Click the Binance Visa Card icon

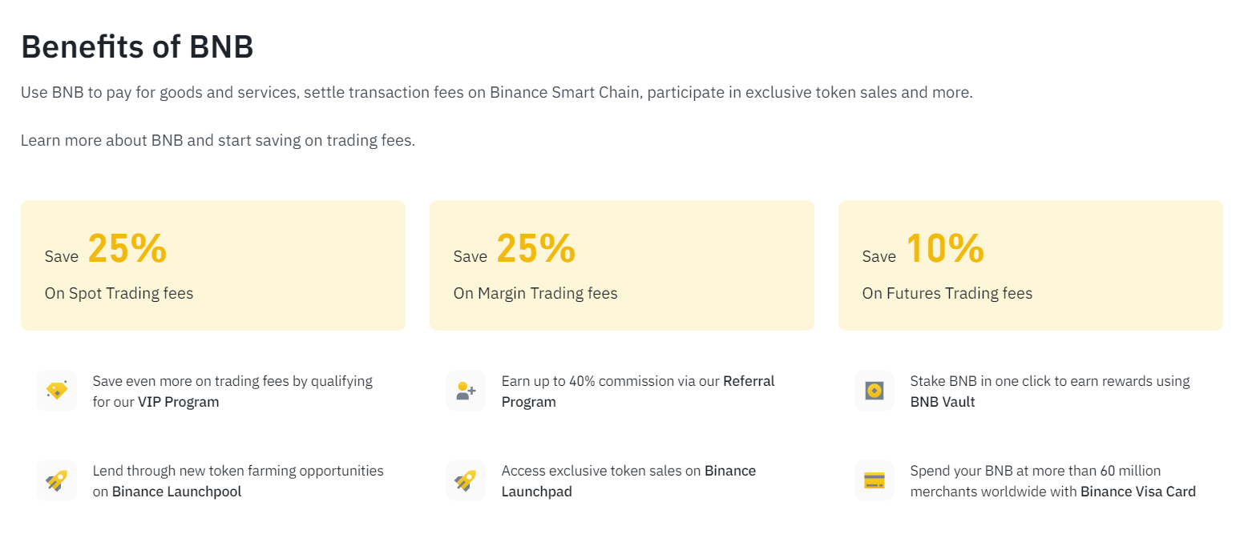(x=874, y=480)
